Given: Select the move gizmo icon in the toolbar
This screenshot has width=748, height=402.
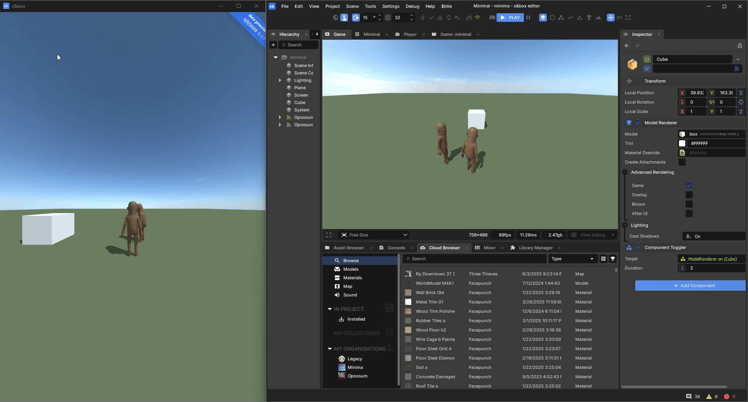Looking at the screenshot, I should coord(611,18).
